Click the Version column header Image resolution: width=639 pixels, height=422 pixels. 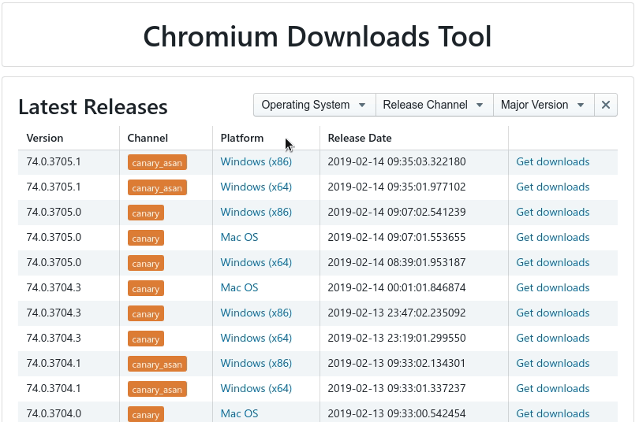click(45, 139)
